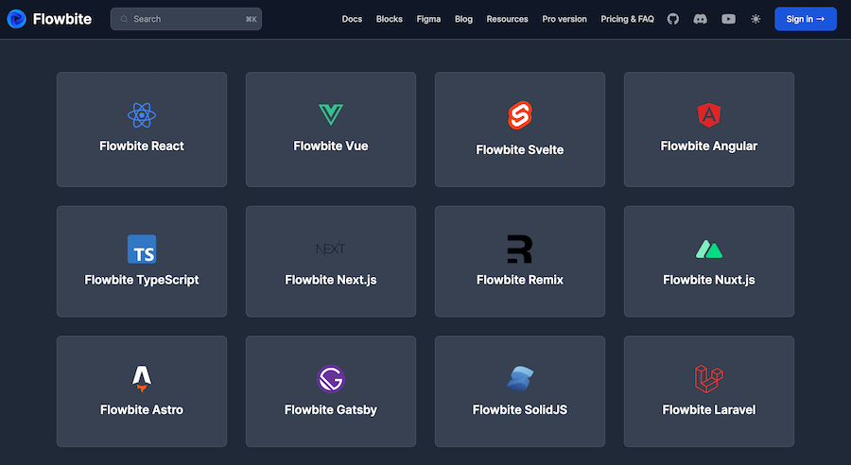Open the YouTube channel icon
This screenshot has width=851, height=465.
(x=728, y=19)
